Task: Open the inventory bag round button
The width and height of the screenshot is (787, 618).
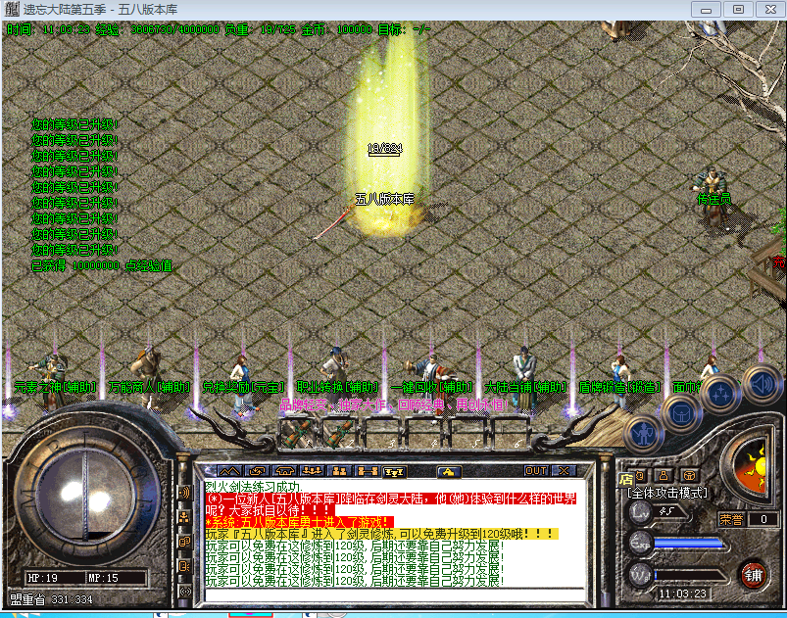Action: 682,413
